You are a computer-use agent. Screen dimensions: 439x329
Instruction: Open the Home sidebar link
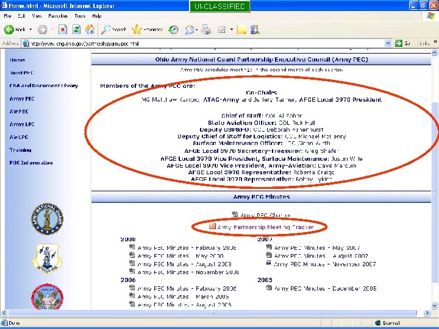point(17,60)
